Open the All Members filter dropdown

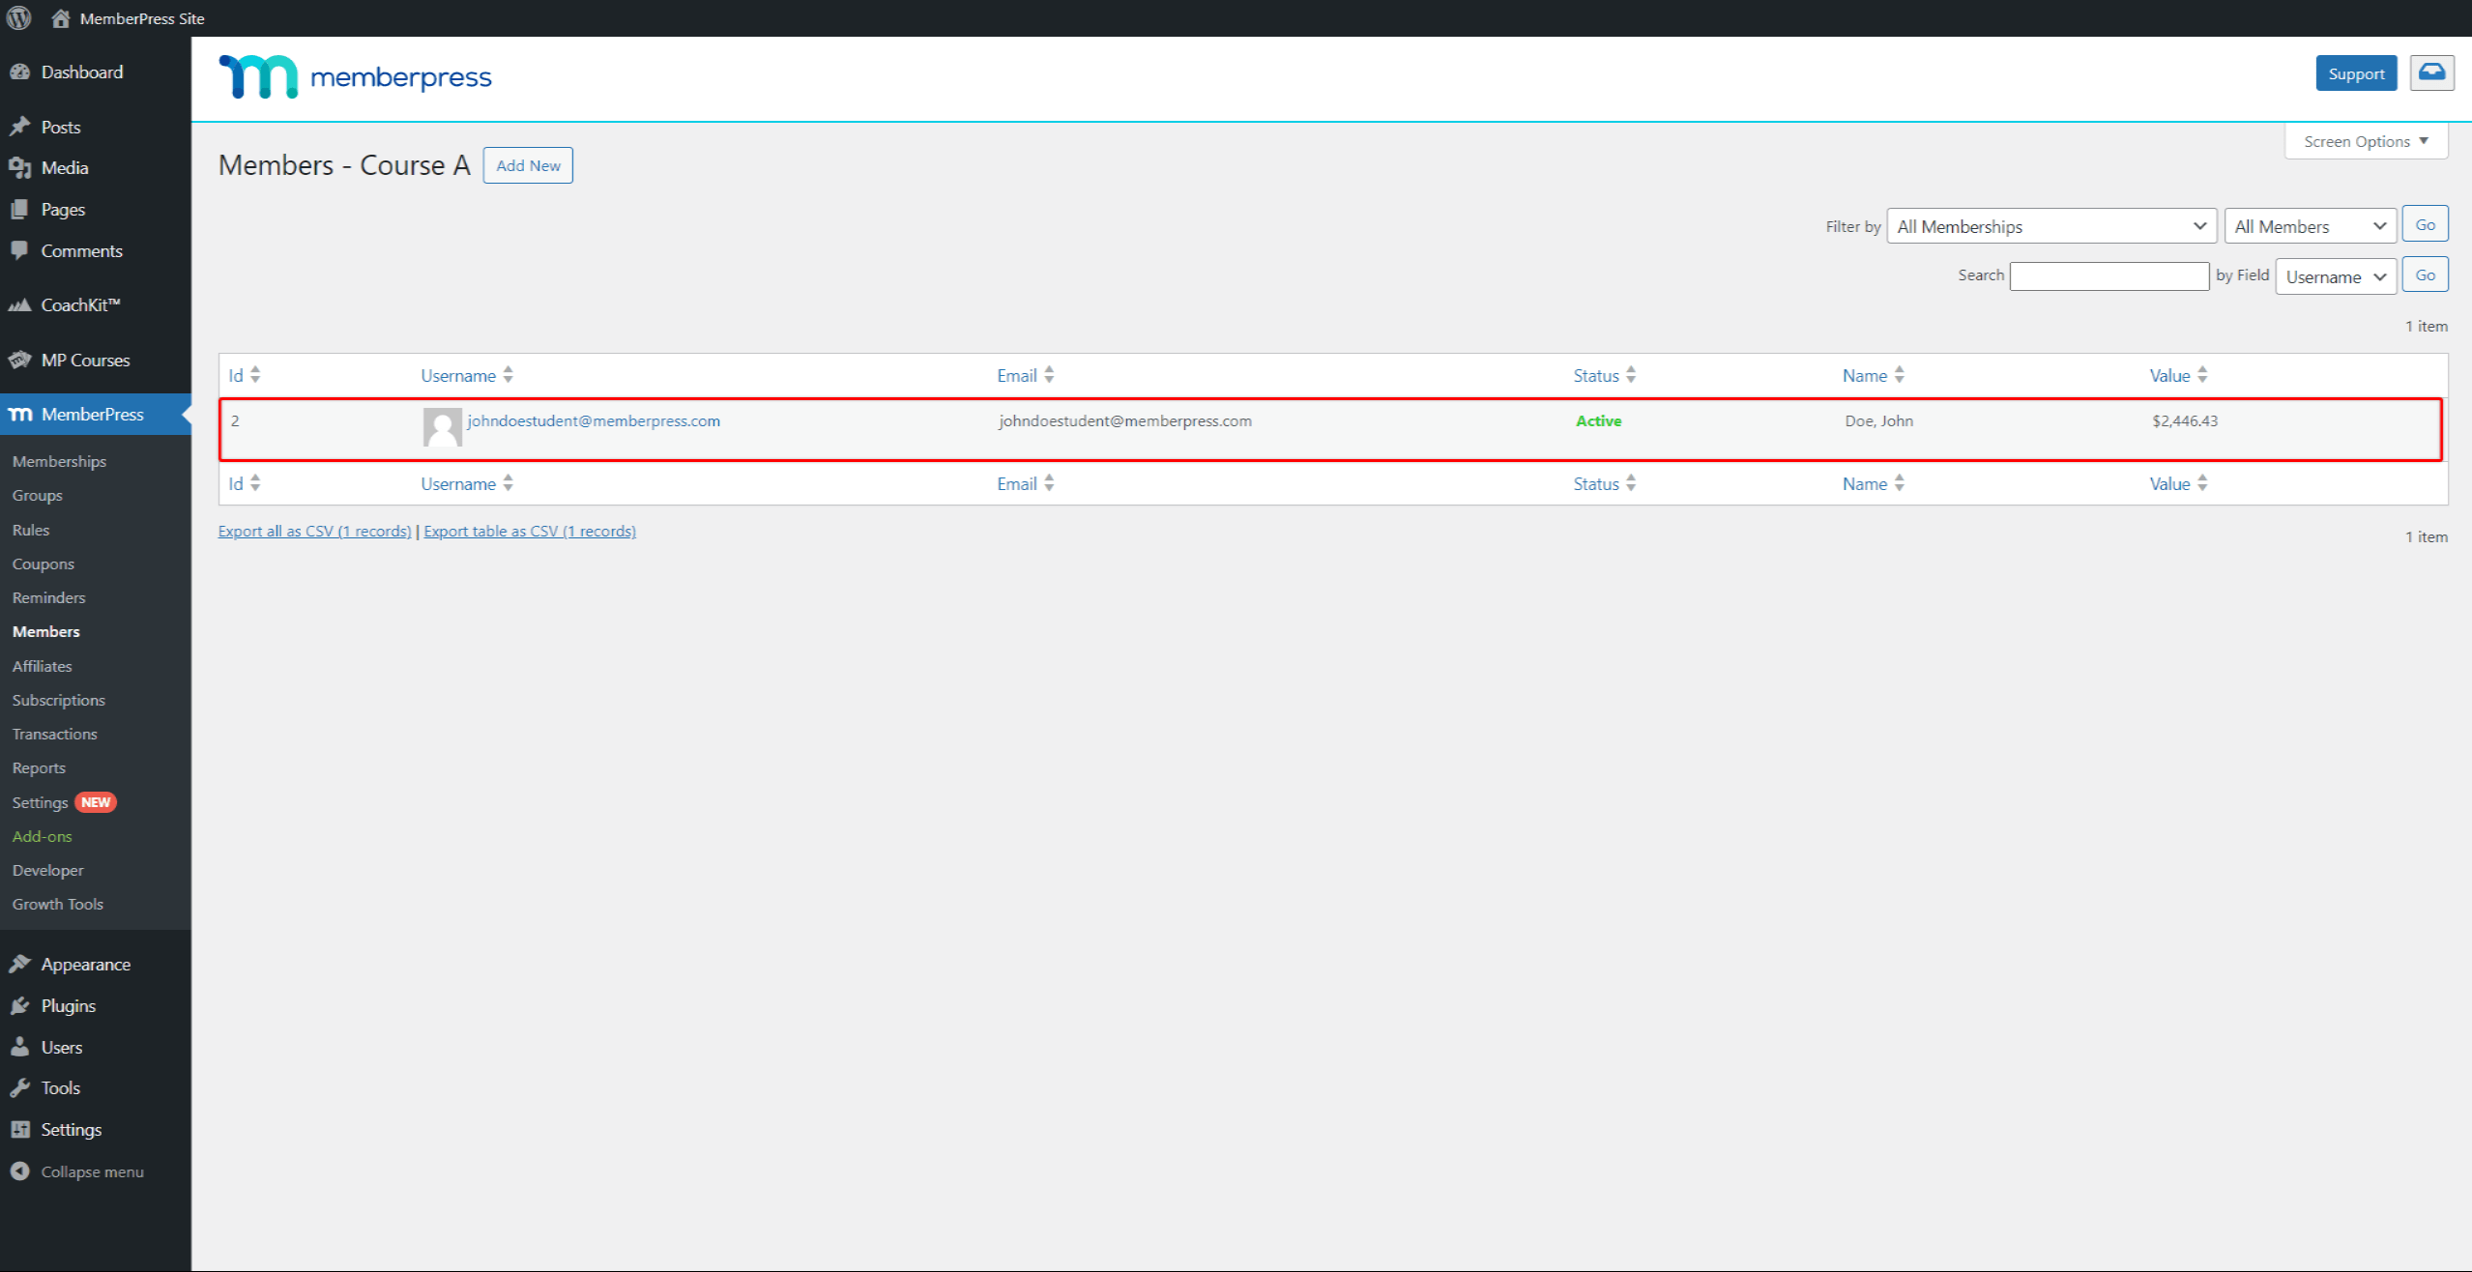click(2305, 225)
